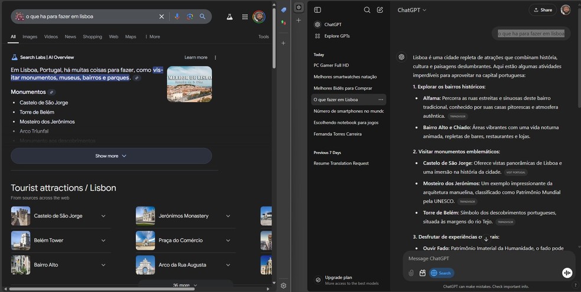
Task: Click Learn more about AI Overview
Action: (x=195, y=57)
